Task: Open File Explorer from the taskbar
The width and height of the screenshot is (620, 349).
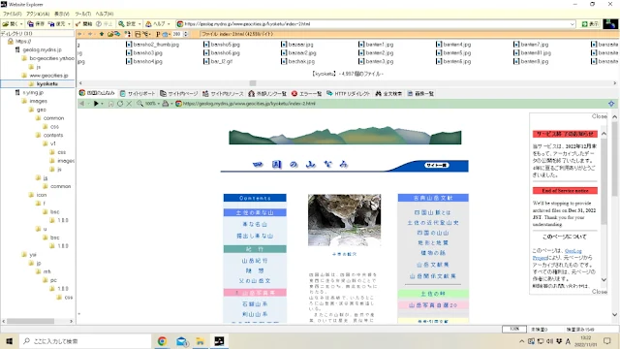Action: (201, 341)
